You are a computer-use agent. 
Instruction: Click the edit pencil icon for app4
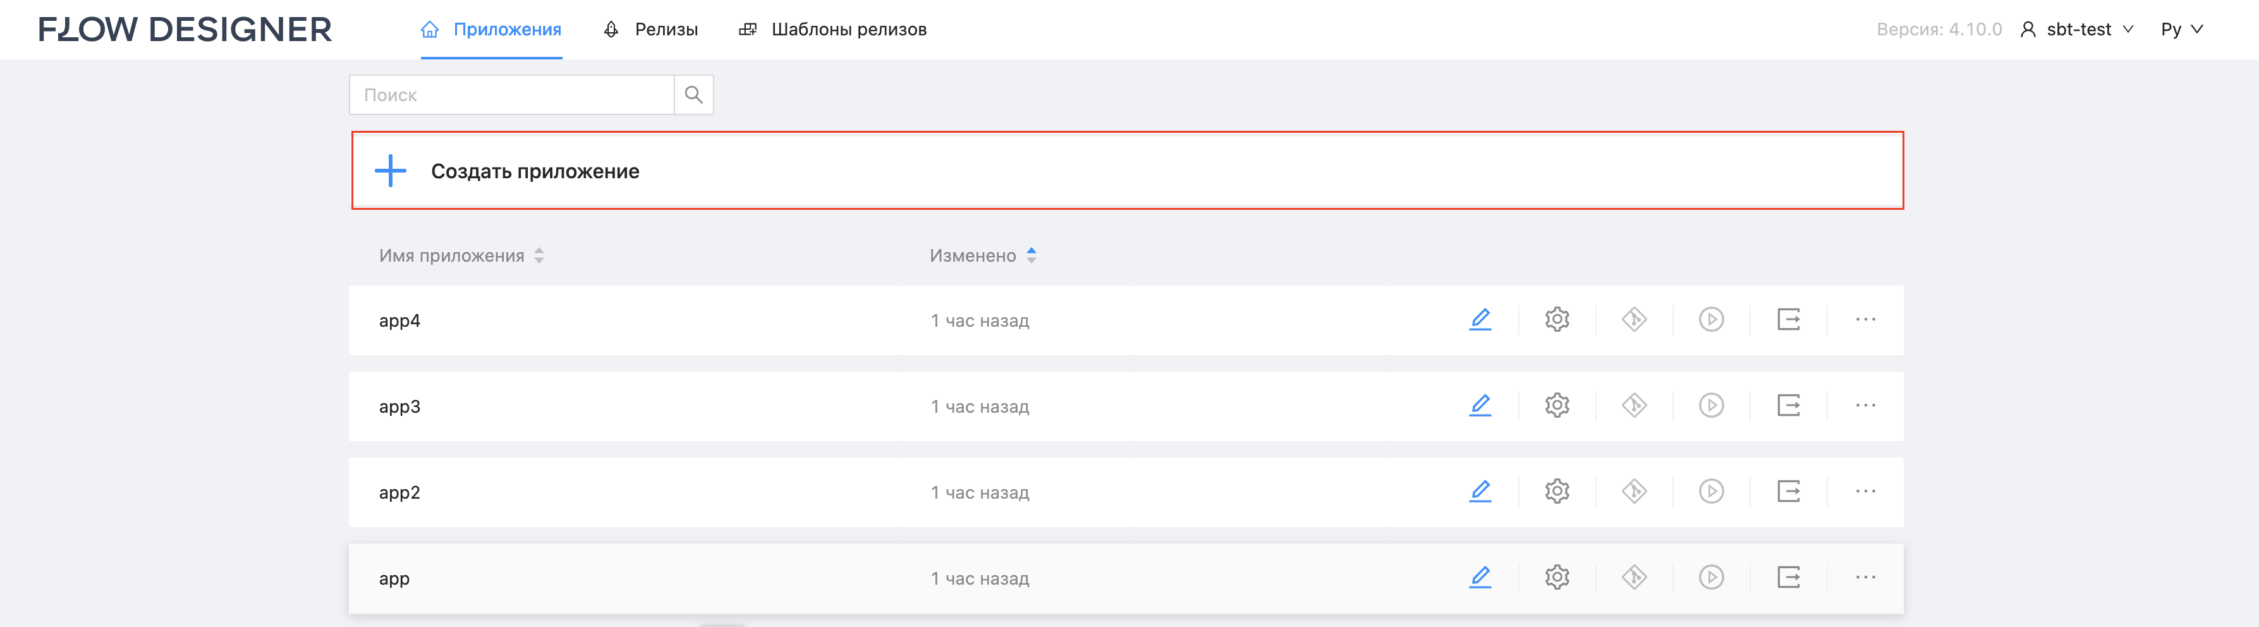click(1480, 319)
